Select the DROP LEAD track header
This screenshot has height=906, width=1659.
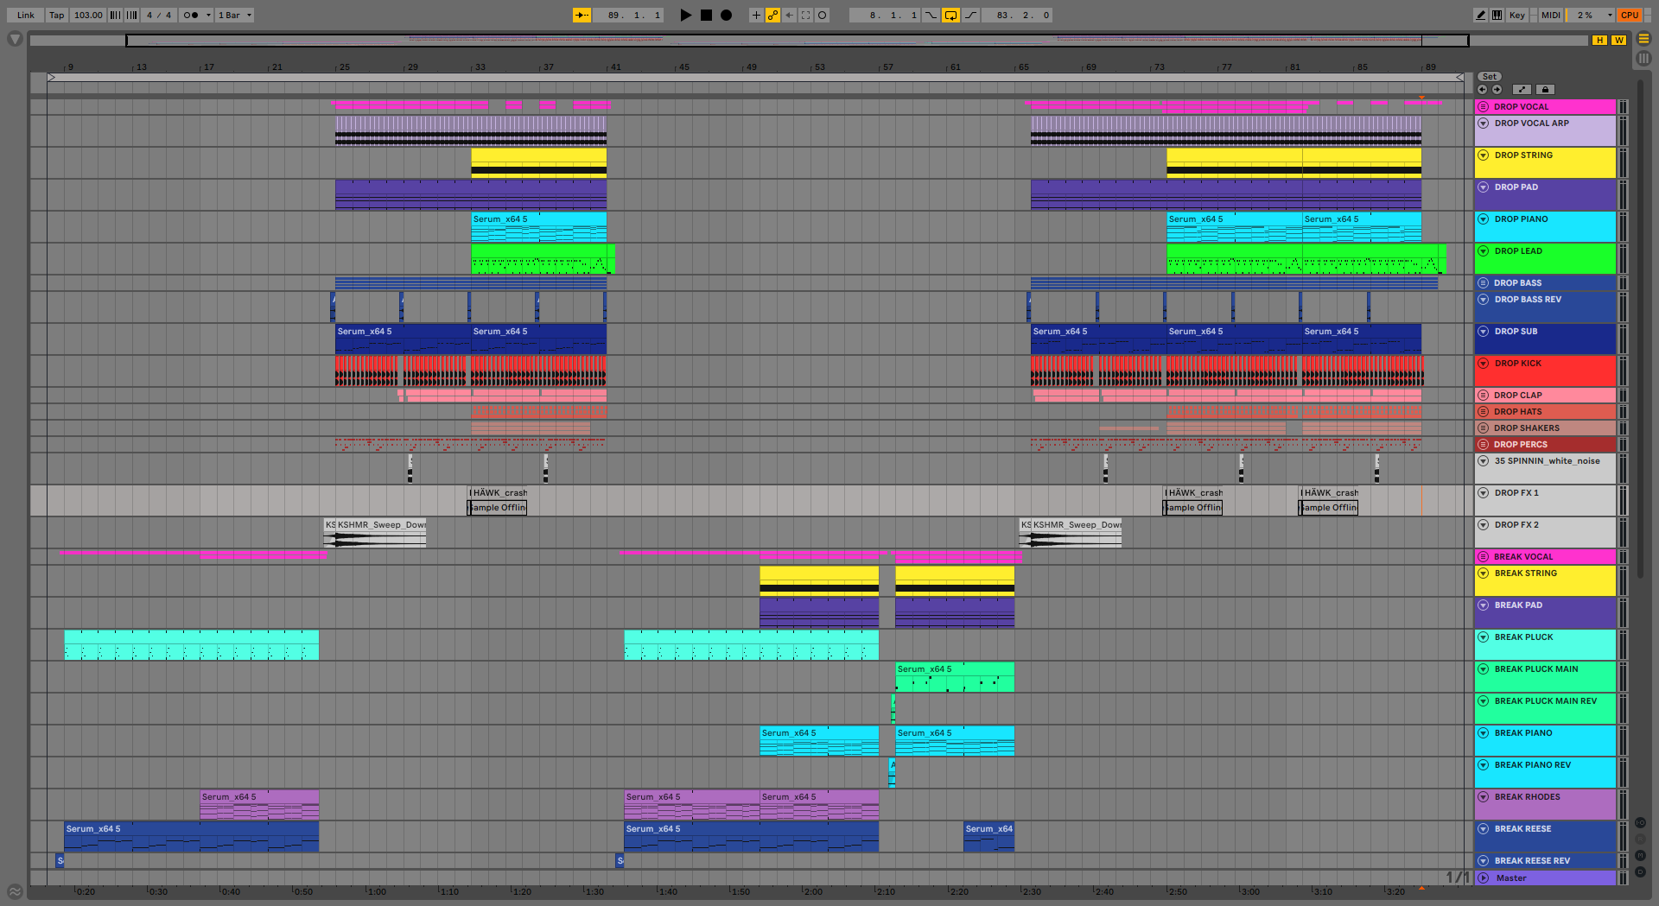click(x=1545, y=258)
